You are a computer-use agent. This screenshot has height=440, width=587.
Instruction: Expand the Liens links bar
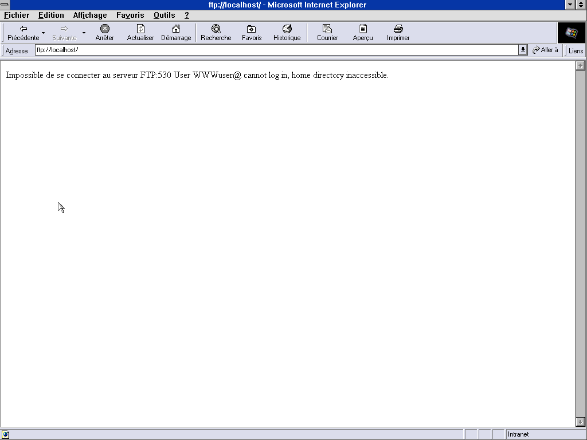(x=576, y=51)
